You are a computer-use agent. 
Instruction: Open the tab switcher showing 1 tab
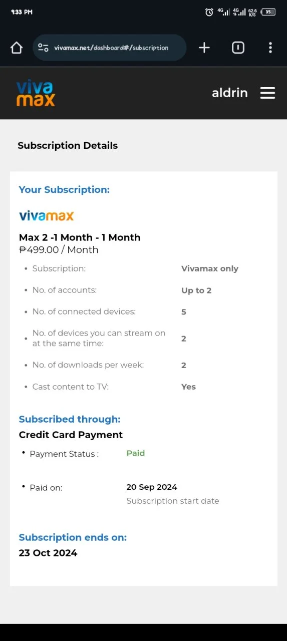point(238,48)
